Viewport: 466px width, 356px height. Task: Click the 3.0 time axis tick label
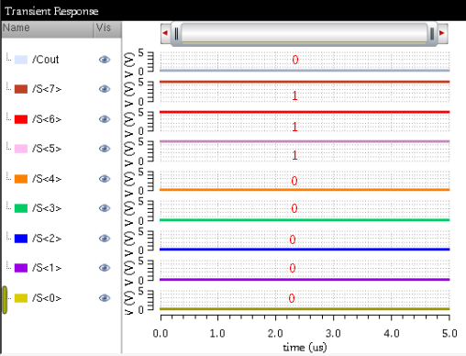click(333, 333)
